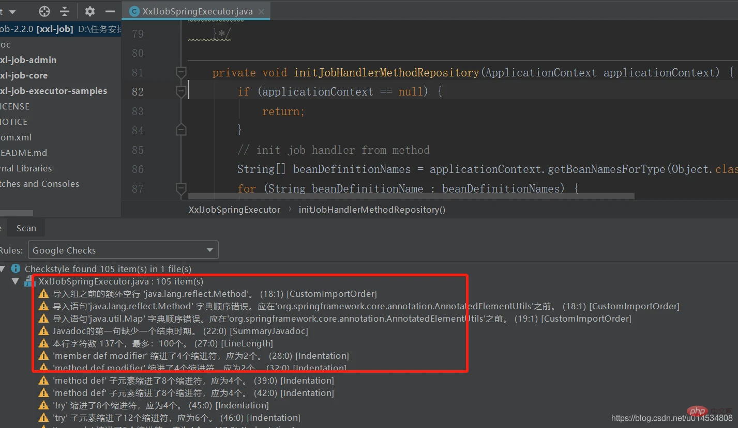This screenshot has width=738, height=428.
Task: Click the info icon beside Checkstyle found 105 items
Action: click(x=16, y=268)
